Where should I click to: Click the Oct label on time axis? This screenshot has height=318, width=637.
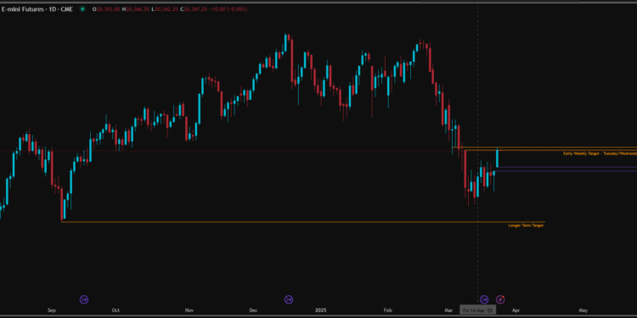pos(116,310)
